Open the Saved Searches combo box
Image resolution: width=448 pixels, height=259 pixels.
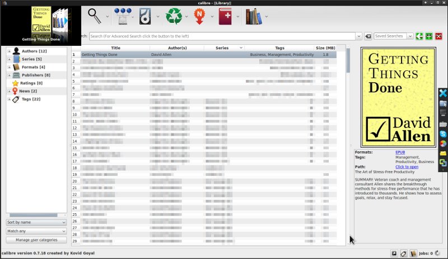click(394, 36)
